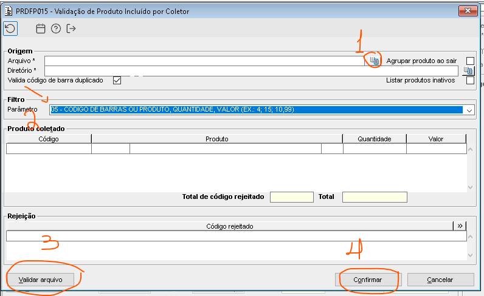Browse for folder next to Diretório field

pos(468,71)
